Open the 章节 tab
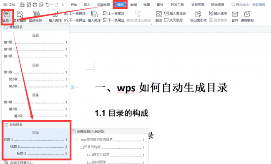Image resolution: width=271 pixels, height=164 pixels. pyautogui.click(x=160, y=5)
